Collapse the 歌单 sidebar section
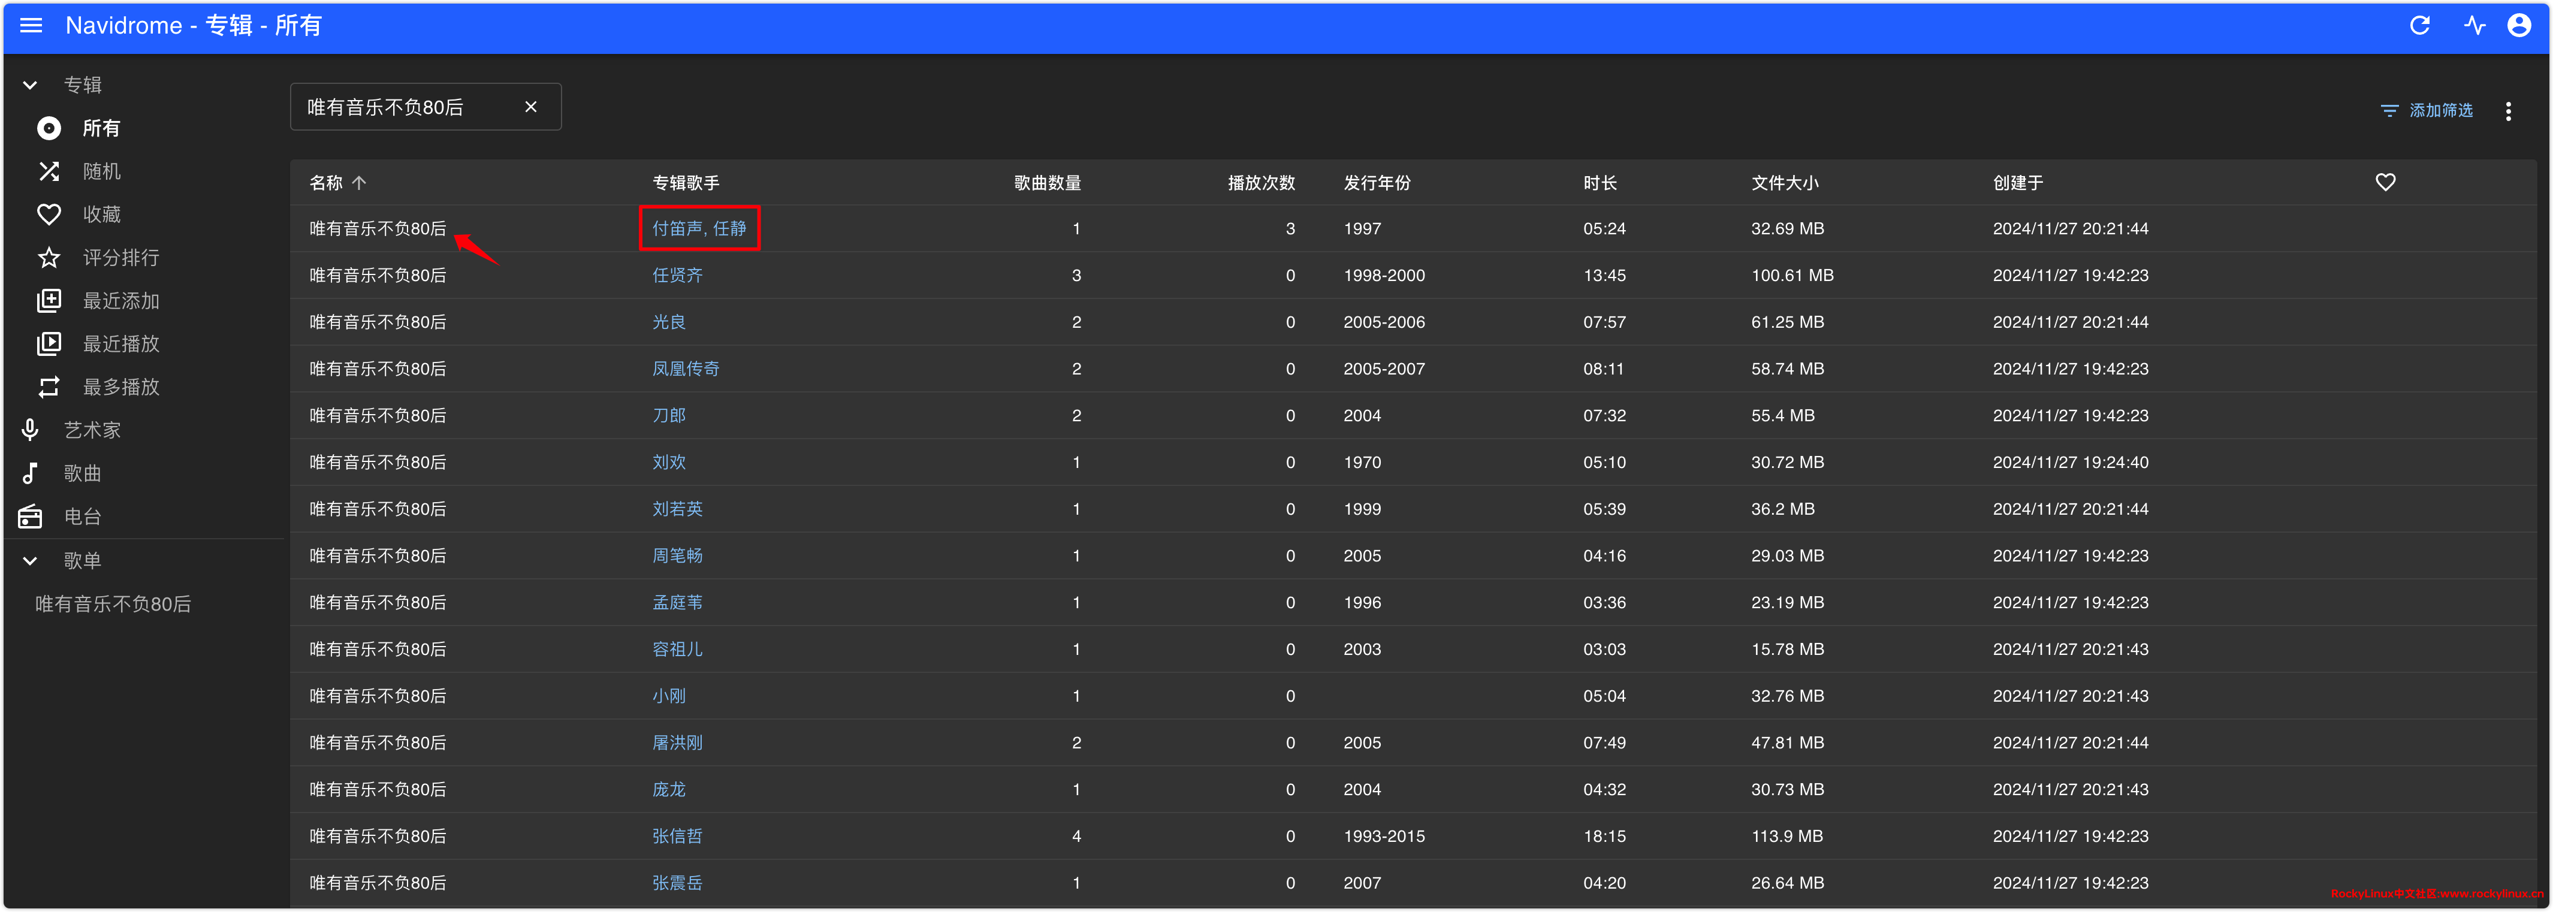The height and width of the screenshot is (912, 2553). click(x=30, y=561)
